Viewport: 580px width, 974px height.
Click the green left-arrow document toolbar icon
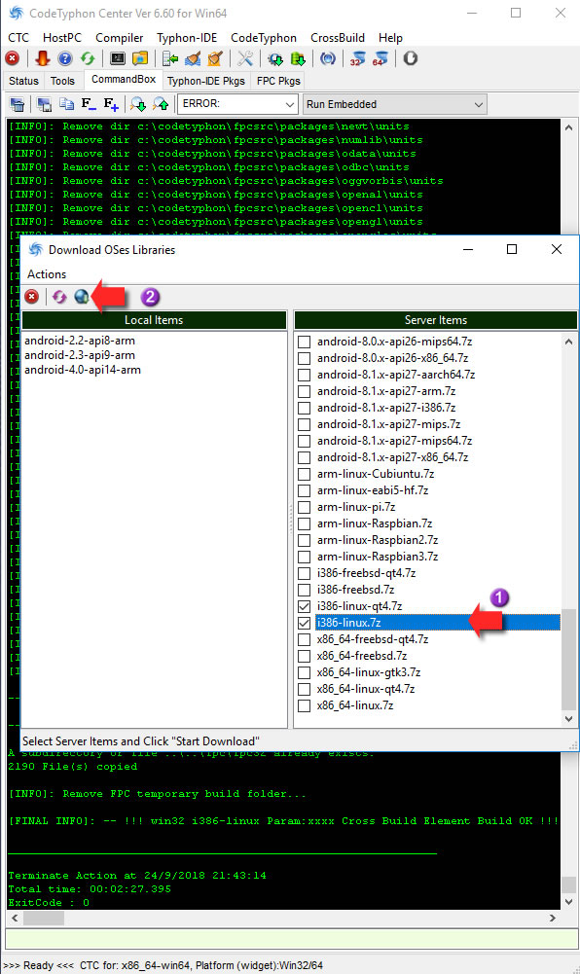tap(169, 58)
